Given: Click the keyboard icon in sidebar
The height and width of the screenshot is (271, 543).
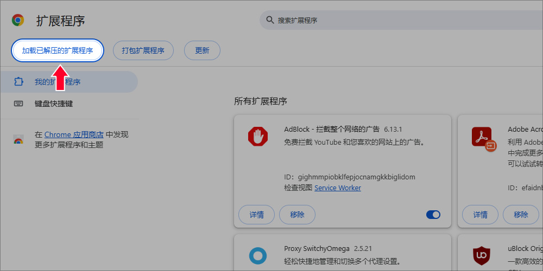Looking at the screenshot, I should click(18, 104).
